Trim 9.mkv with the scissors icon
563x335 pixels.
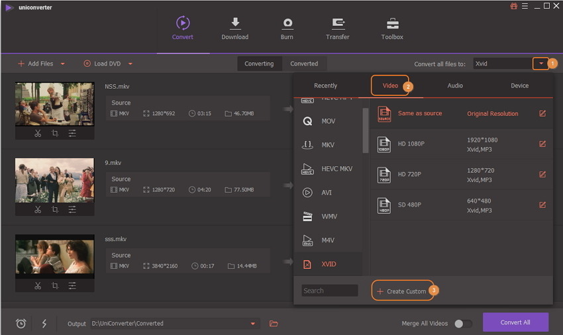(x=38, y=210)
